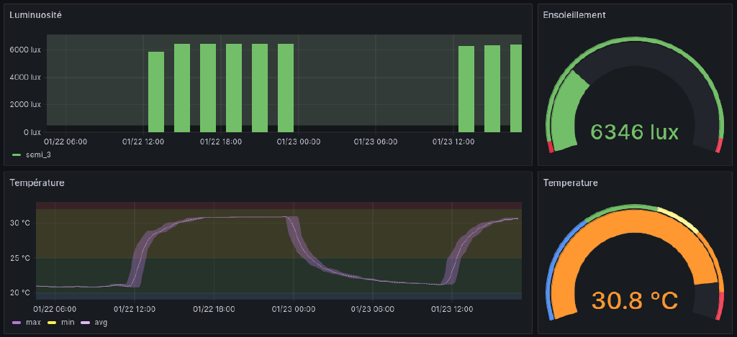Click the 25 °C axis label
Image resolution: width=737 pixels, height=337 pixels.
click(x=19, y=258)
